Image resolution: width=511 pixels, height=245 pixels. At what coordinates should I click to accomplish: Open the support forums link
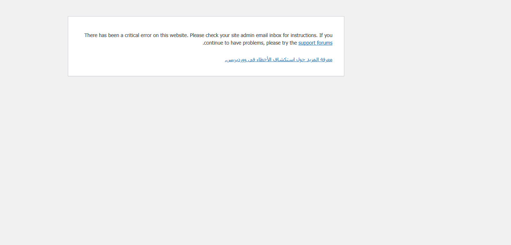point(315,43)
